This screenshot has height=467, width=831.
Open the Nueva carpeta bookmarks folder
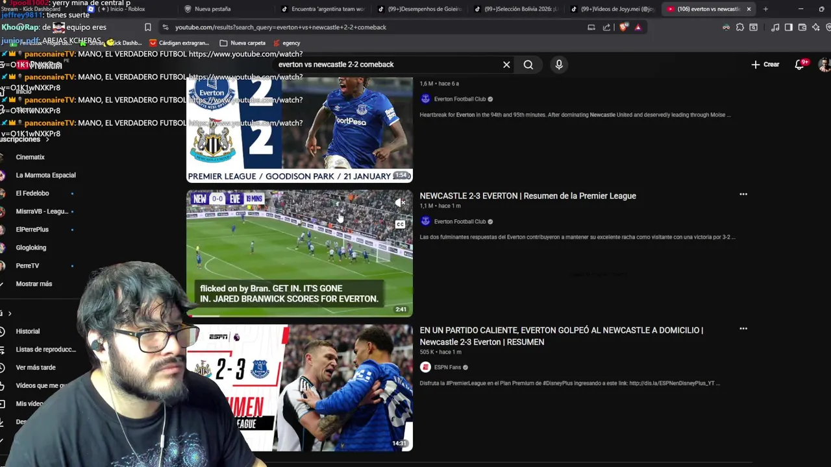[x=243, y=43]
